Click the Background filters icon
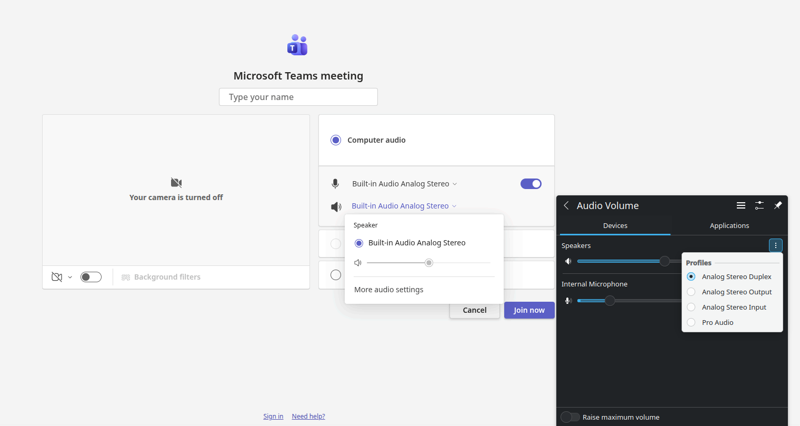 tap(126, 278)
